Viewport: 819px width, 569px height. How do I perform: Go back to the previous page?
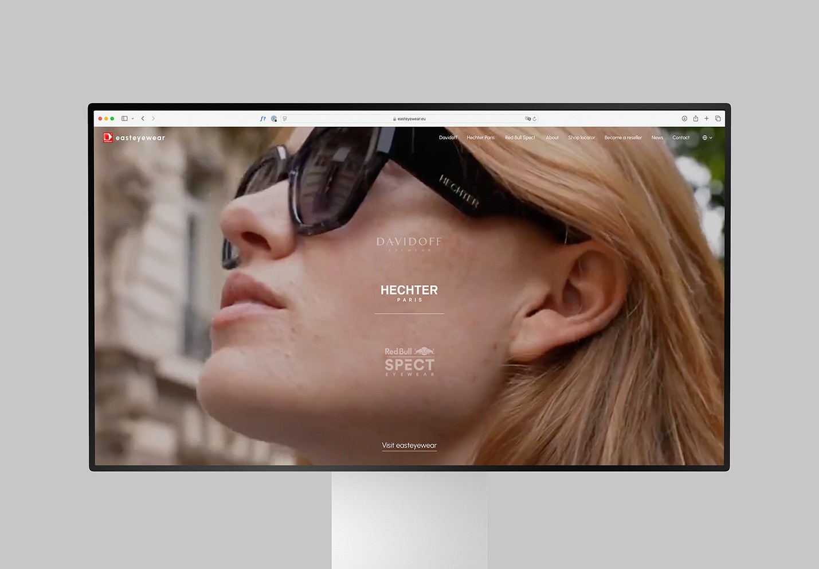coord(143,119)
